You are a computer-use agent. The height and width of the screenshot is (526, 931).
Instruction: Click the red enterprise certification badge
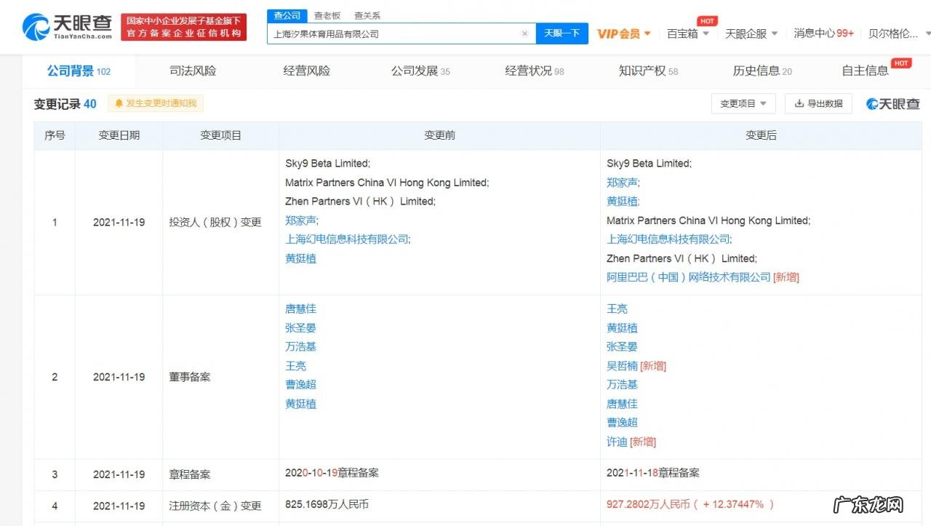point(183,27)
